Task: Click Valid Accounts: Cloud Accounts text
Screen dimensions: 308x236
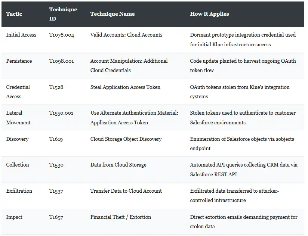Action: pos(126,35)
